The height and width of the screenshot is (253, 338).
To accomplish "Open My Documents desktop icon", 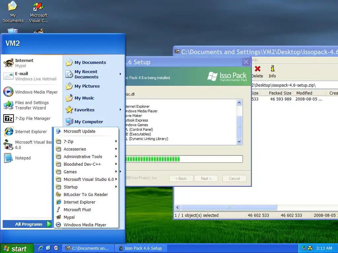I will click(13, 12).
